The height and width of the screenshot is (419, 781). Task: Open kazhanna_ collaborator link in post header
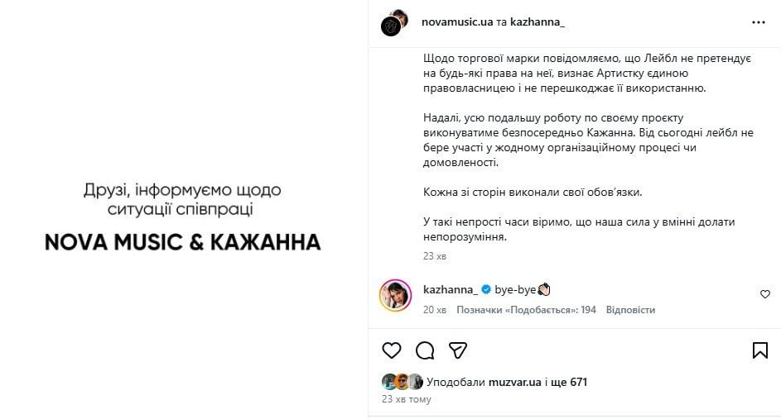[536, 22]
